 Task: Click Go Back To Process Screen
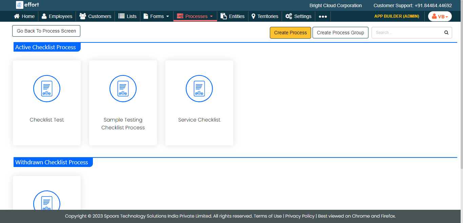[46, 31]
